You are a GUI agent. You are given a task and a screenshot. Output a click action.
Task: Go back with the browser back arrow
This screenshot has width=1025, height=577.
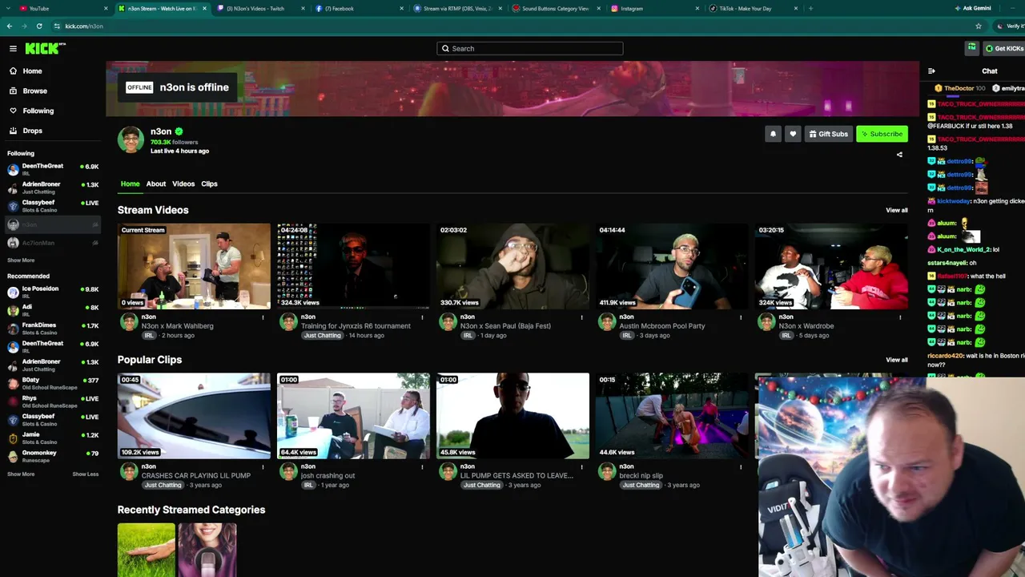[10, 26]
